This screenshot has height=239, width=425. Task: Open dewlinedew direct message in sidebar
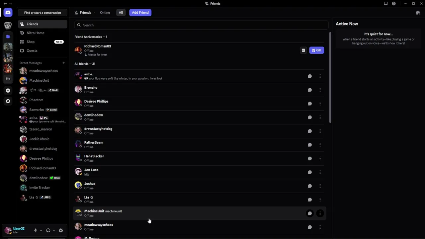(42, 178)
